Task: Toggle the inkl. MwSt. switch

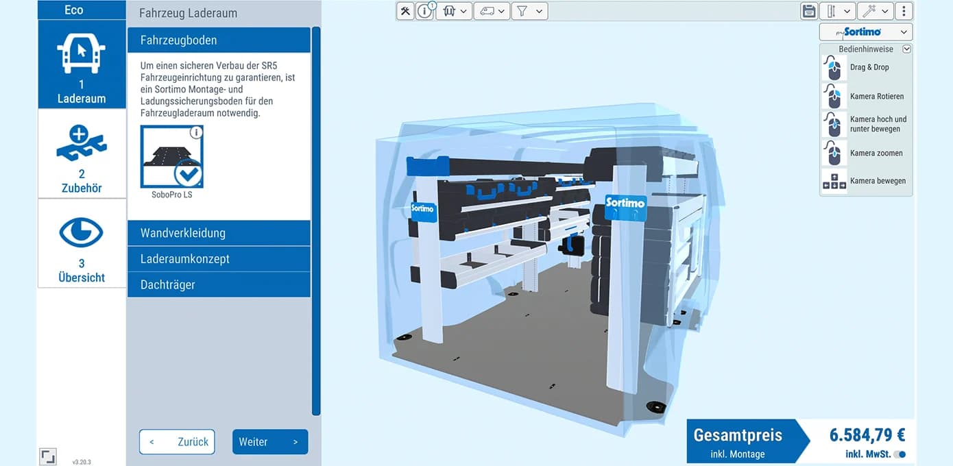Action: [x=900, y=454]
